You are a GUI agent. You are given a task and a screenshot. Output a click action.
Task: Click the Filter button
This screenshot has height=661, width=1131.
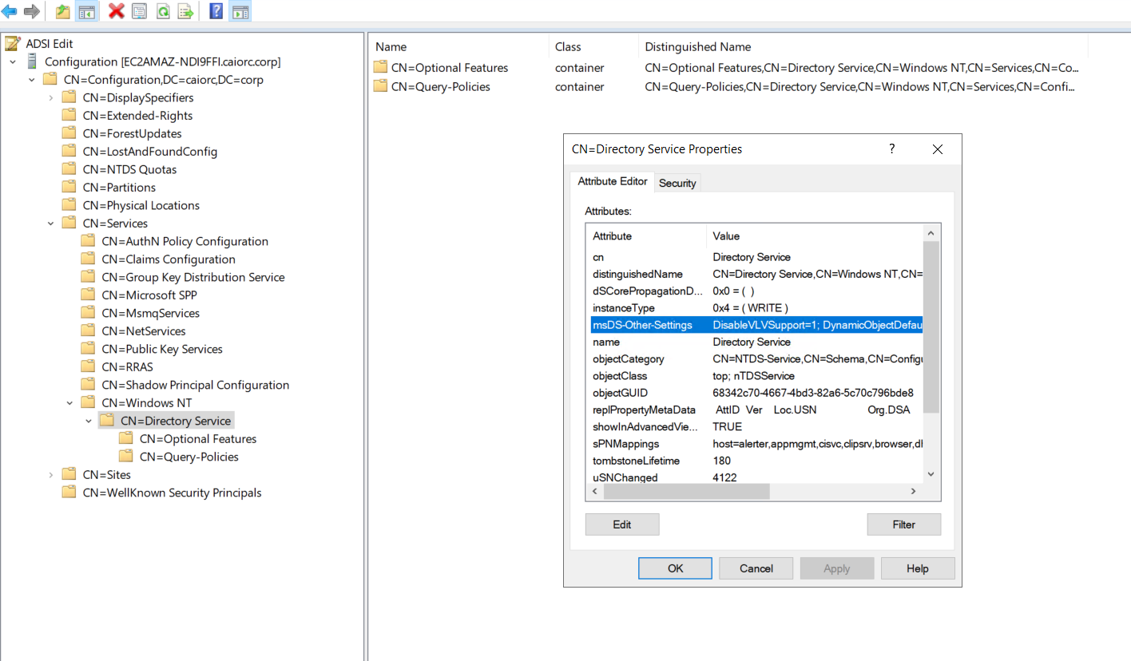pos(903,524)
